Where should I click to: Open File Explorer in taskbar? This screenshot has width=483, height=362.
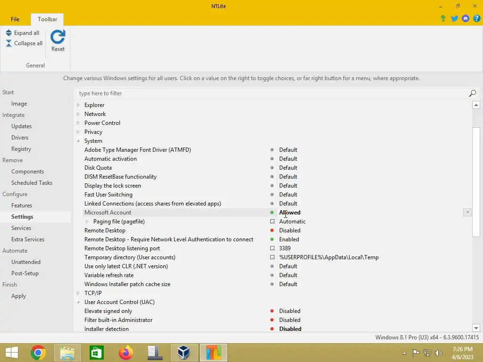coord(67,353)
